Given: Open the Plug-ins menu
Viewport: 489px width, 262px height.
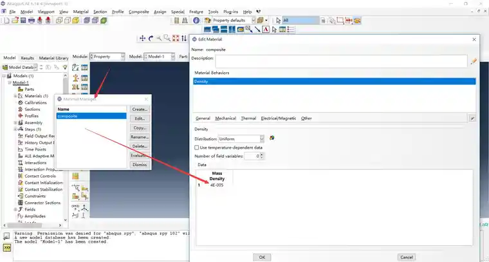Looking at the screenshot, I should (x=231, y=12).
